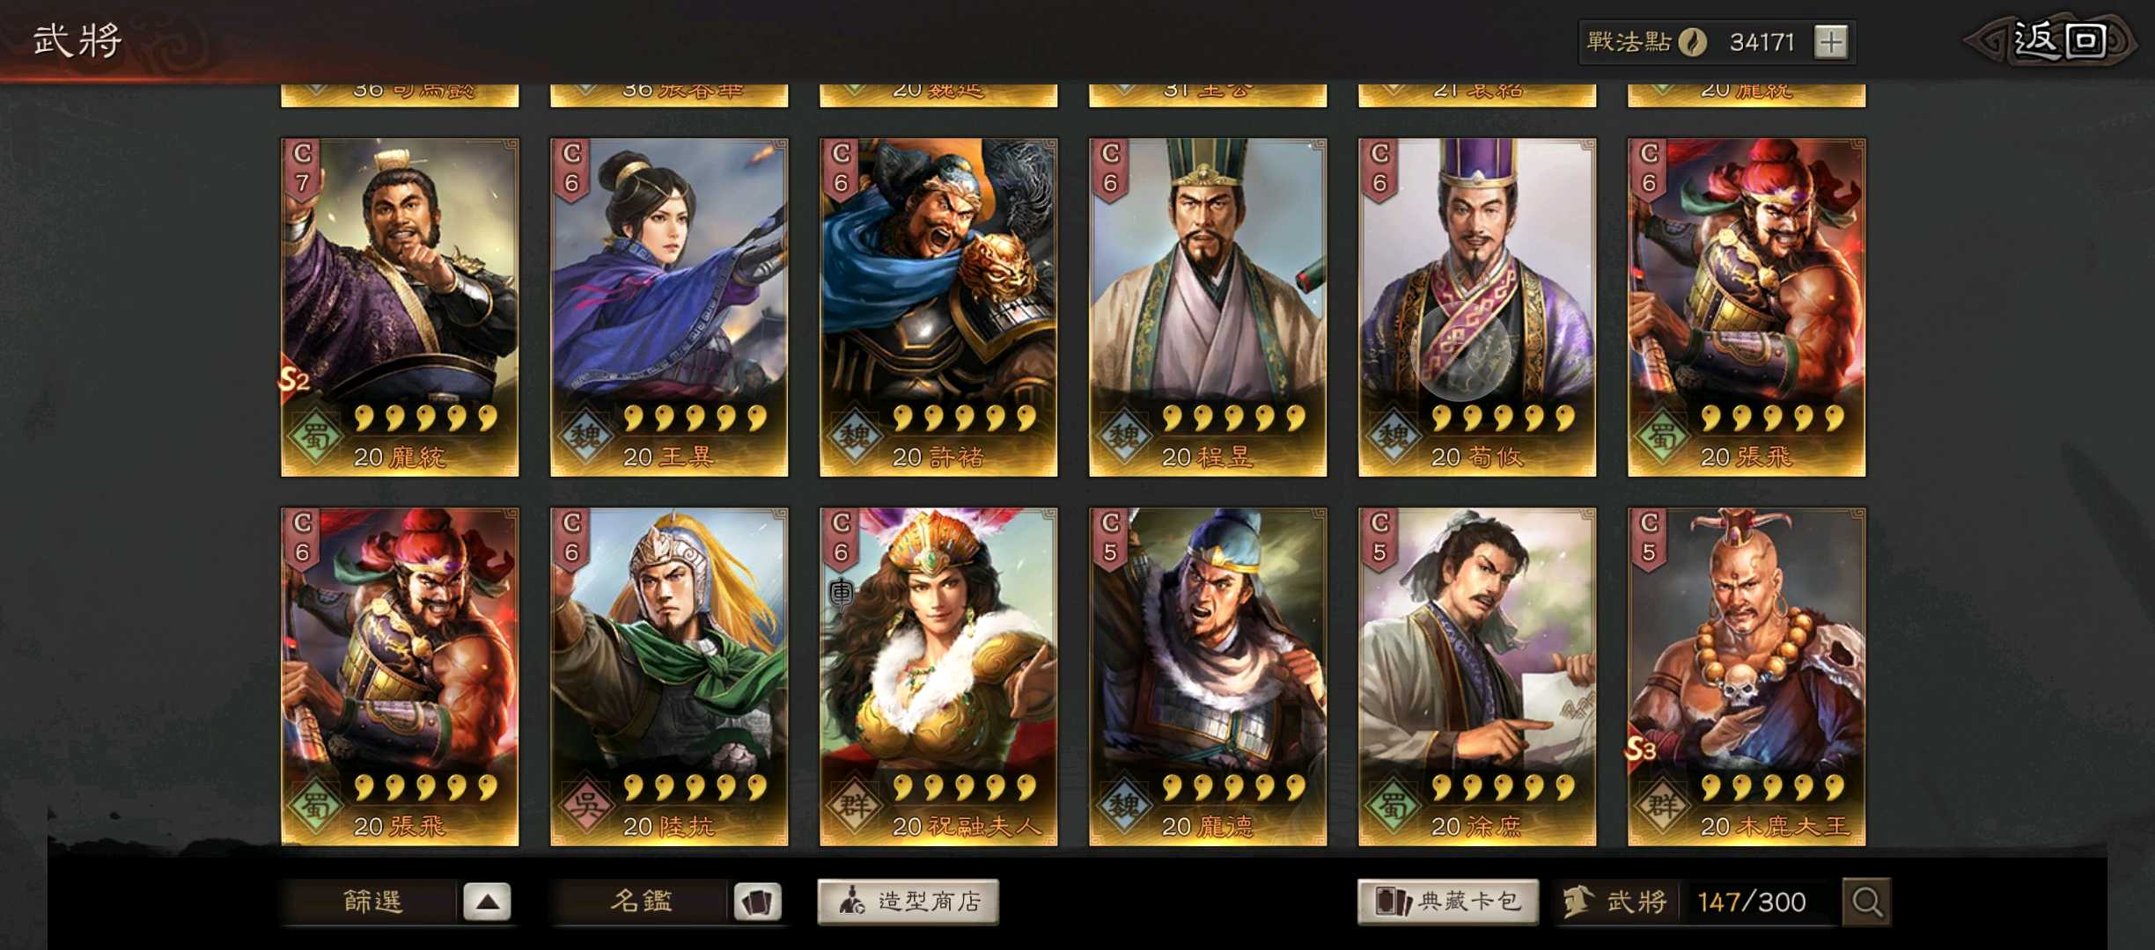2155x950 pixels.
Task: Click the S2 season badge on 龐統 card
Action: click(x=295, y=380)
